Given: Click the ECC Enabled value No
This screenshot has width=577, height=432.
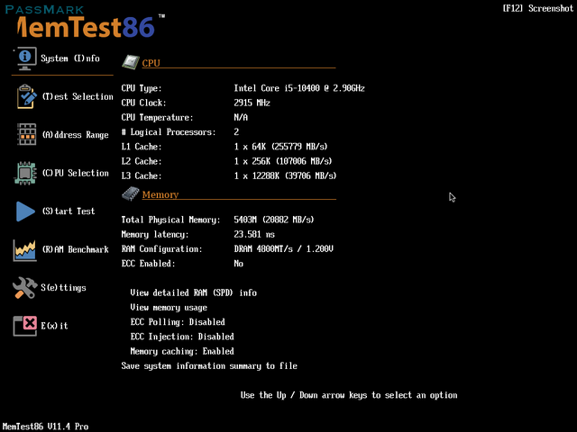Looking at the screenshot, I should coord(238,264).
